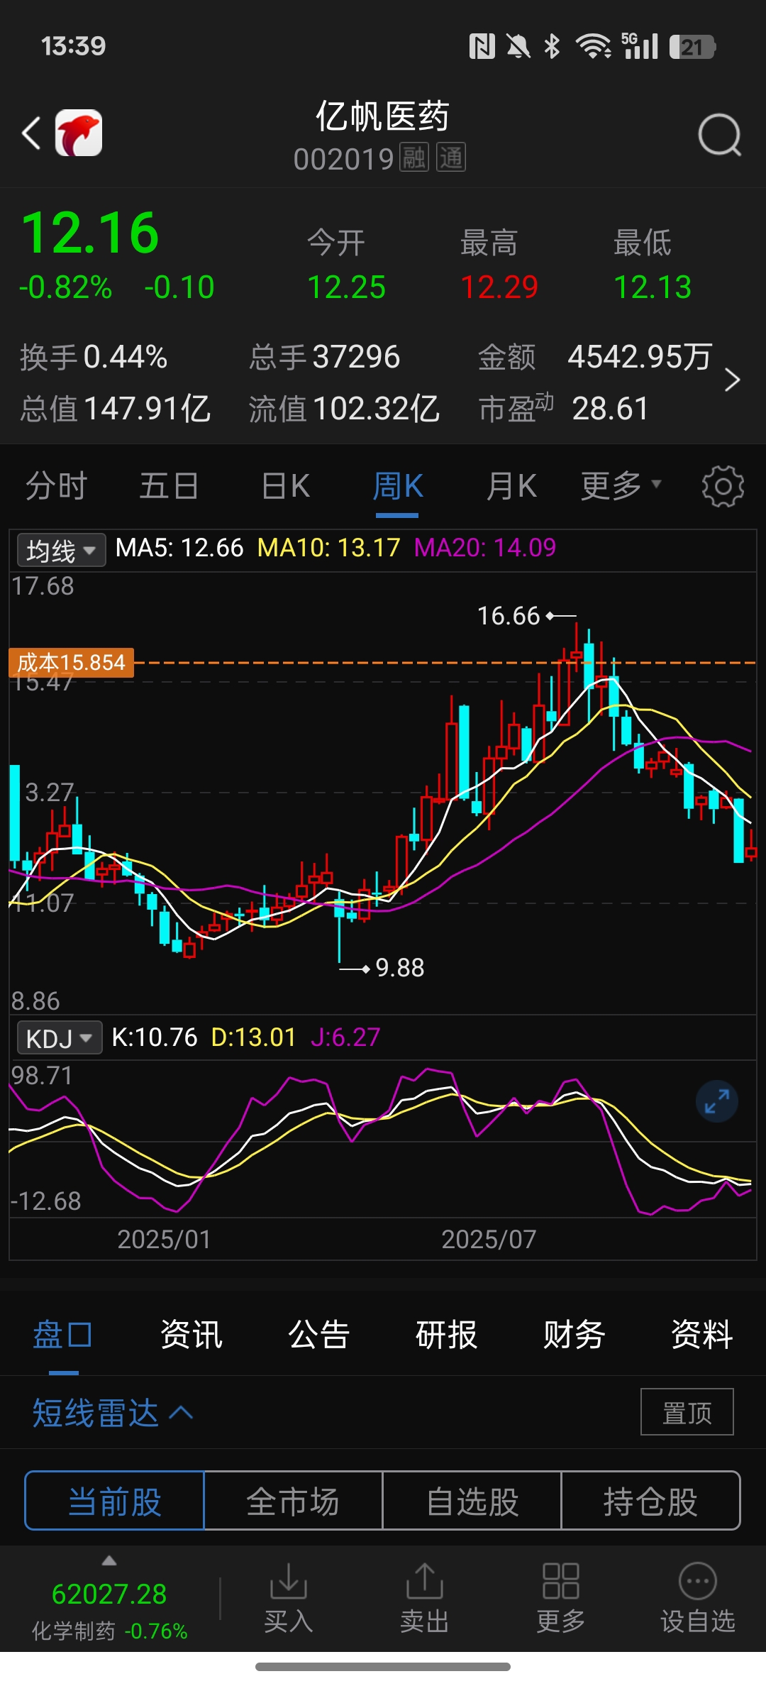
Task: Tap the 置顶 pin button
Action: pyautogui.click(x=687, y=1412)
